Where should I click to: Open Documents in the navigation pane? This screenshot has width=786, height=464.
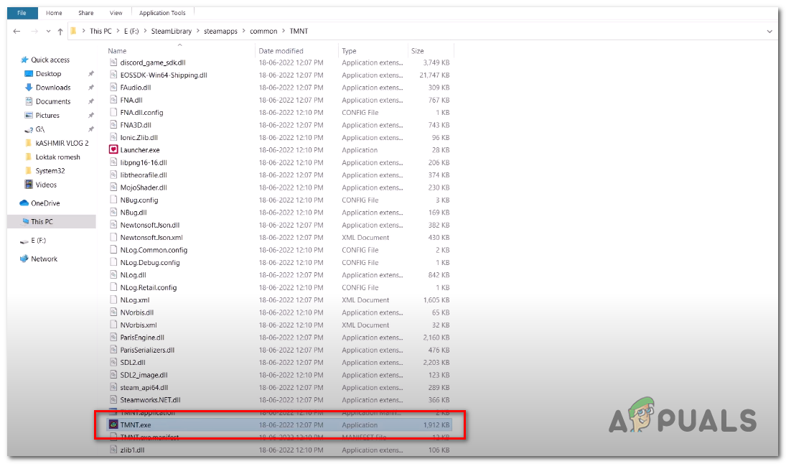[x=53, y=101]
